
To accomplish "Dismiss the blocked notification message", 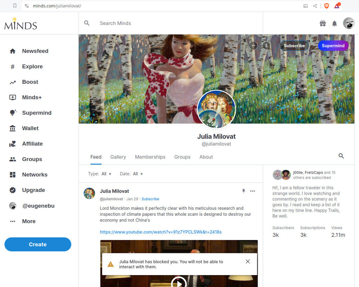I will tap(248, 262).
